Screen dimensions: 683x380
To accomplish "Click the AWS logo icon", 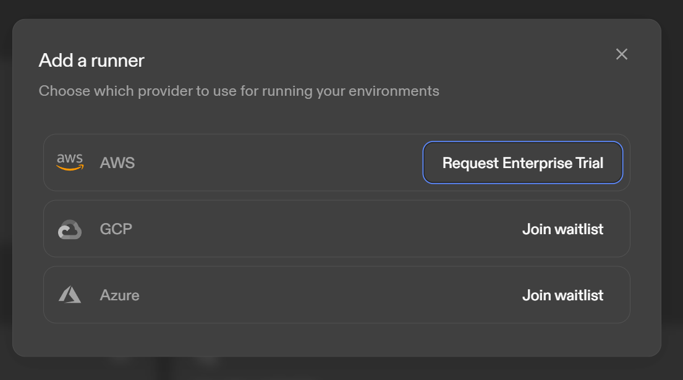I will point(70,163).
